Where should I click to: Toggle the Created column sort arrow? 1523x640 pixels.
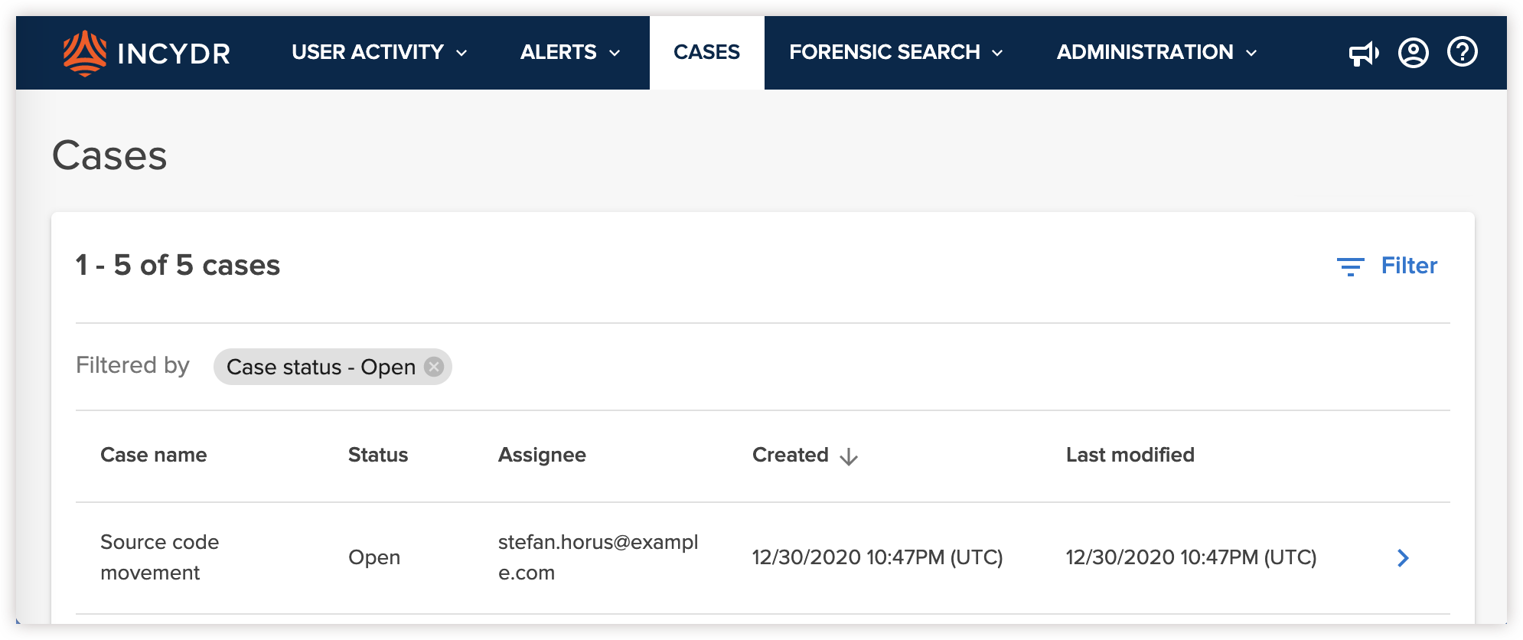[850, 456]
